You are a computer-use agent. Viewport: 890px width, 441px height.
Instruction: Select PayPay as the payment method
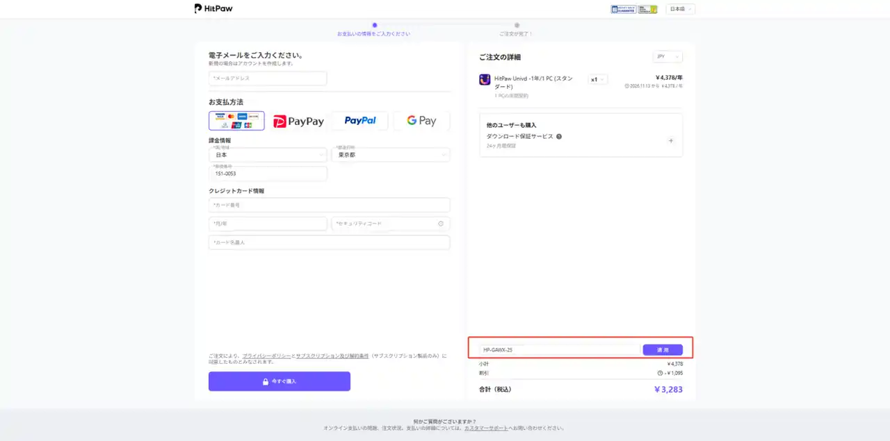298,121
